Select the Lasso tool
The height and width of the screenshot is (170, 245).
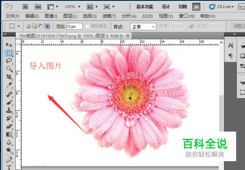tap(9, 61)
